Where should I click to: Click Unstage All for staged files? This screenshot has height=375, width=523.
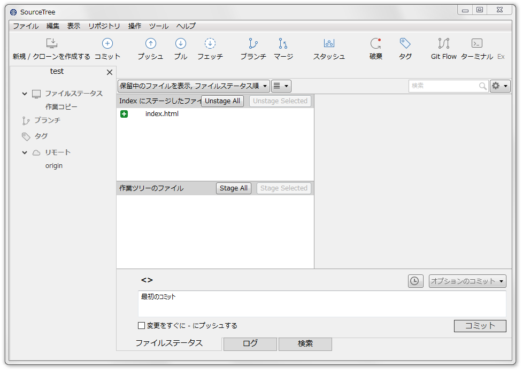222,101
